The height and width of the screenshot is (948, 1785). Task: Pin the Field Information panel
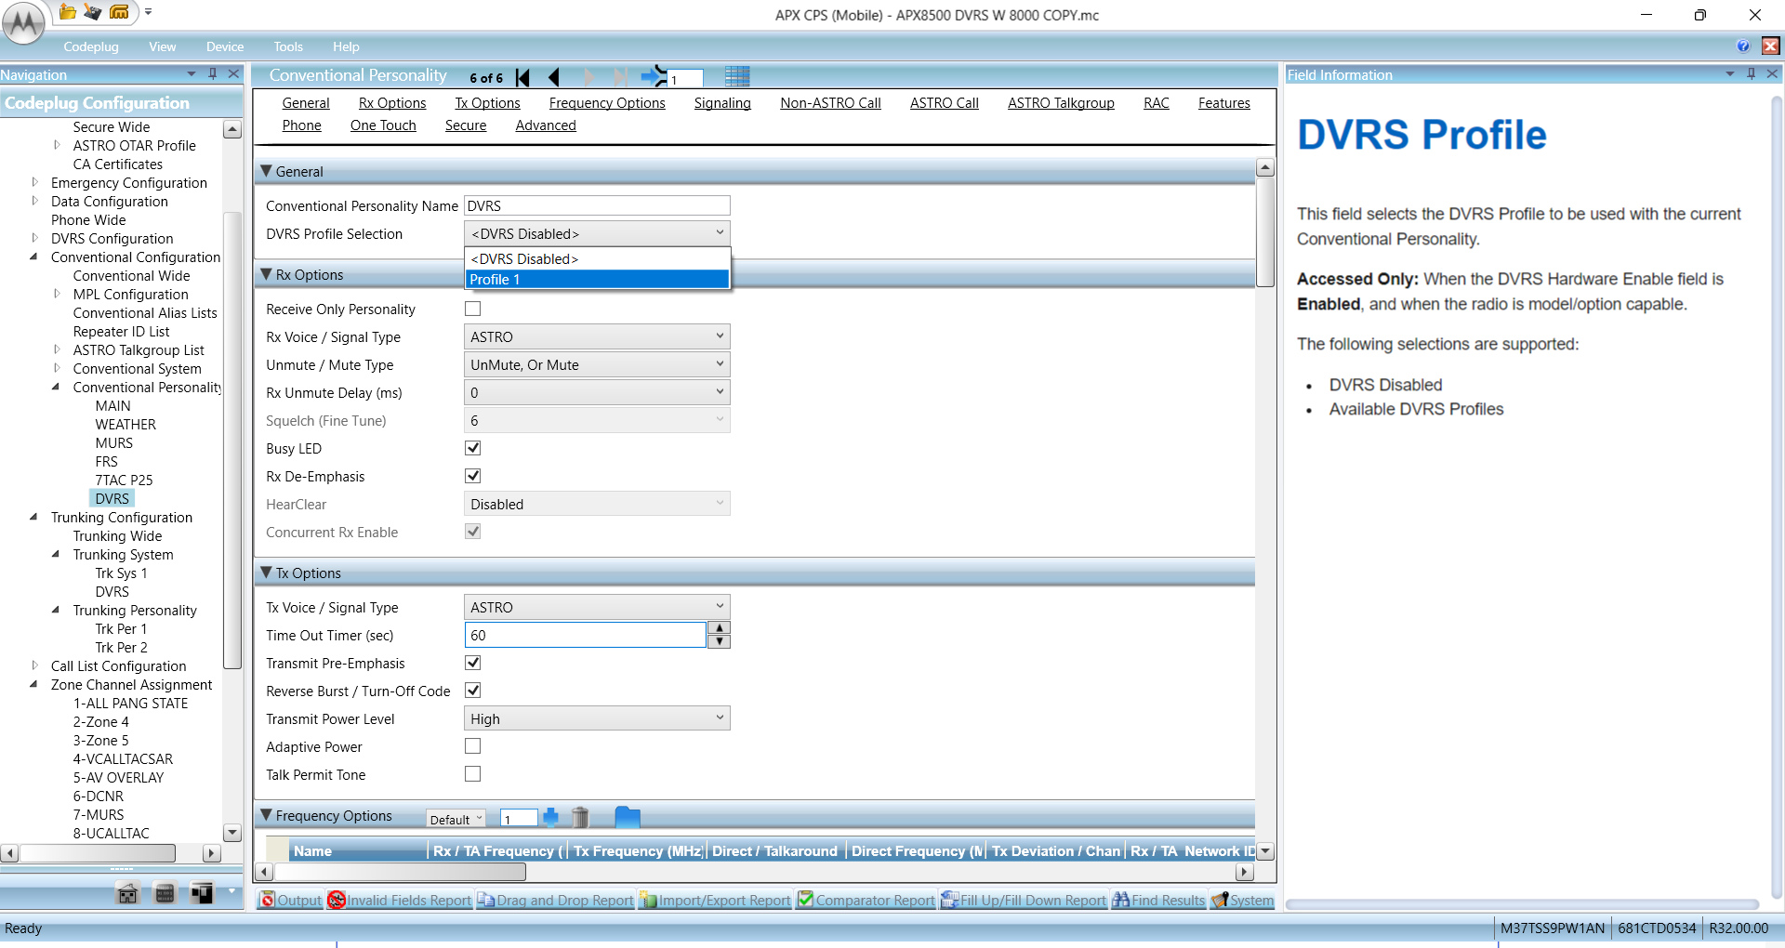pos(1752,73)
